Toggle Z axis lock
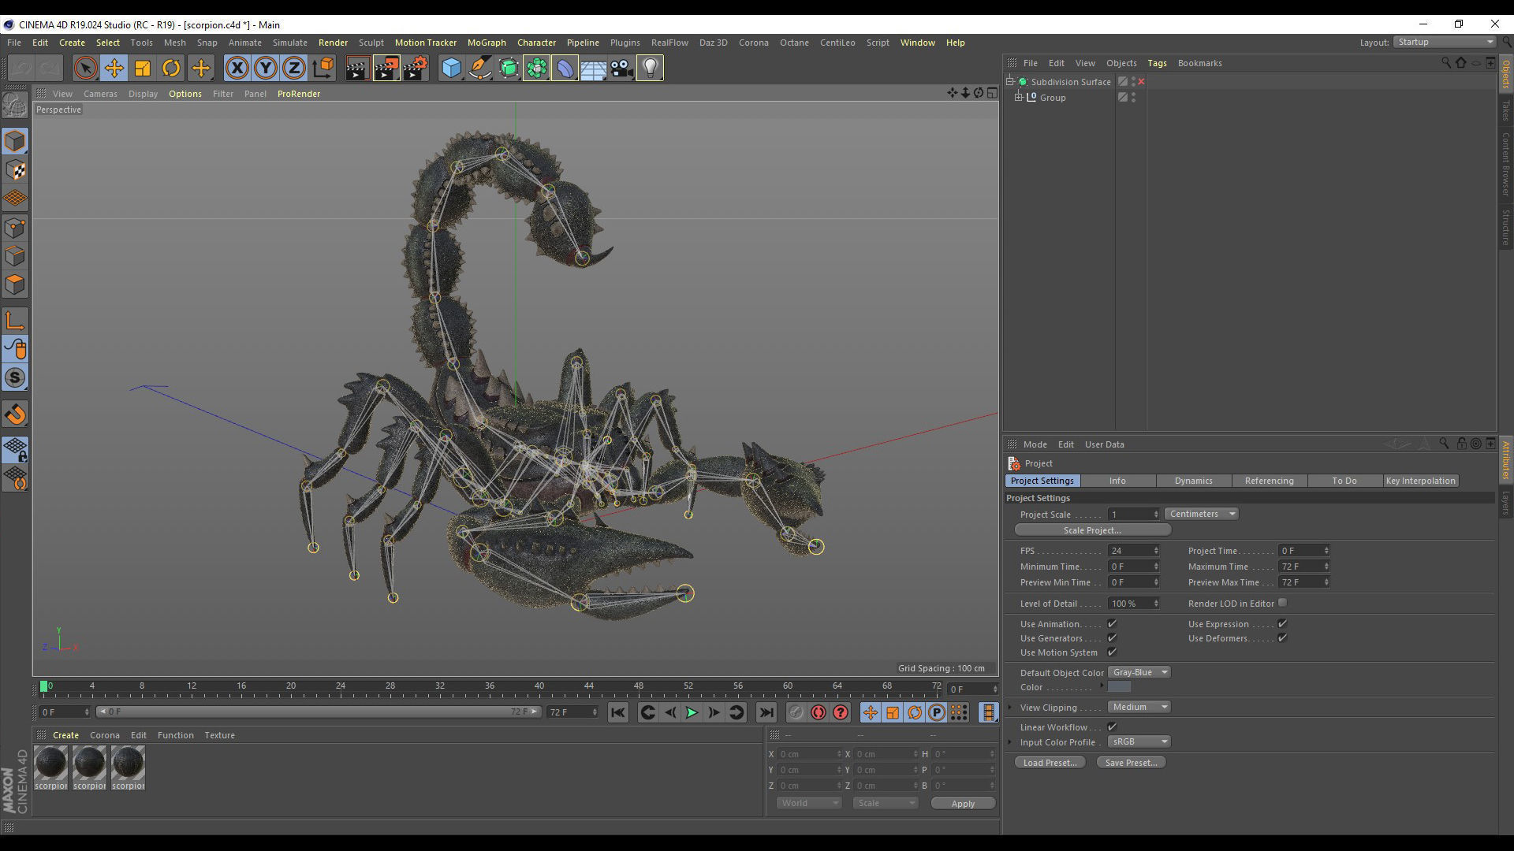The width and height of the screenshot is (1514, 851). tap(294, 69)
